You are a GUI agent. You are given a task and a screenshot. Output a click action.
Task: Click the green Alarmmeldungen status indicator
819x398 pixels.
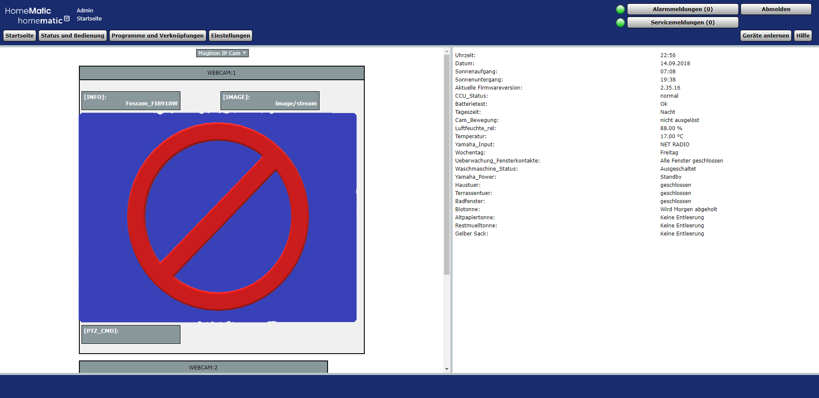621,9
